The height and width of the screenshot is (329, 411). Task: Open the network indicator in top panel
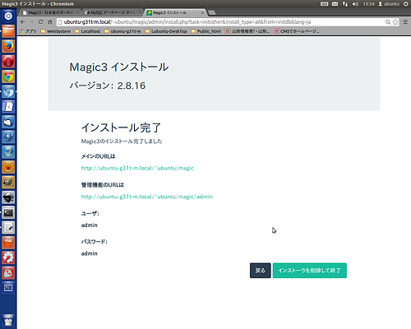tap(345, 4)
